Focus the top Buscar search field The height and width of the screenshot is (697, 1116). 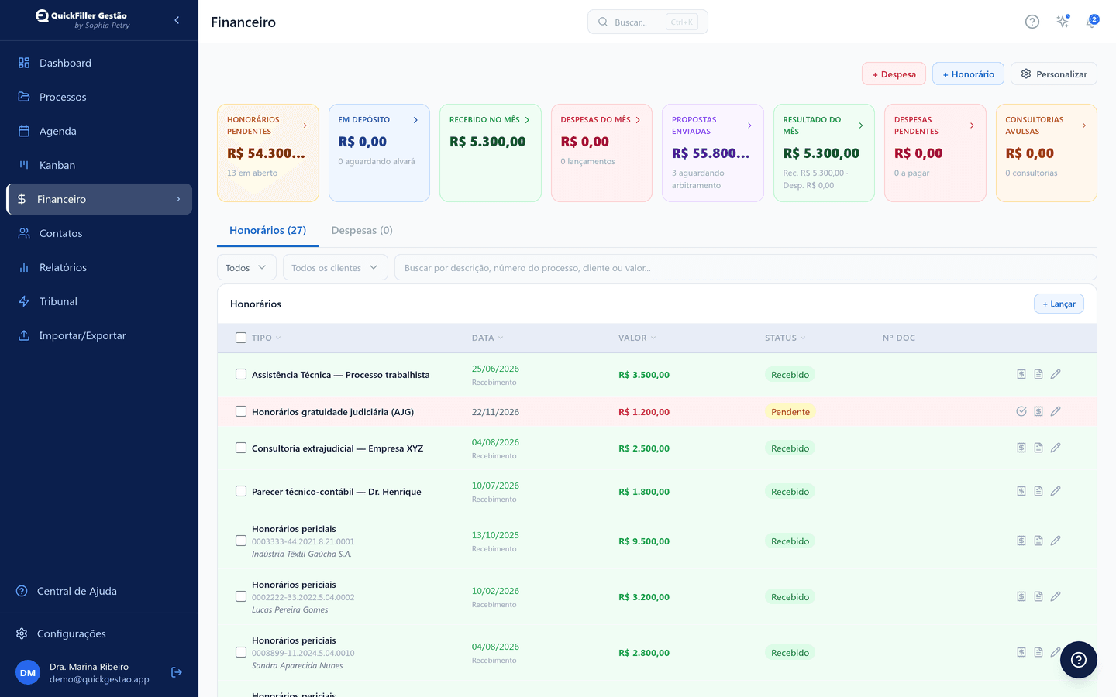coord(648,22)
